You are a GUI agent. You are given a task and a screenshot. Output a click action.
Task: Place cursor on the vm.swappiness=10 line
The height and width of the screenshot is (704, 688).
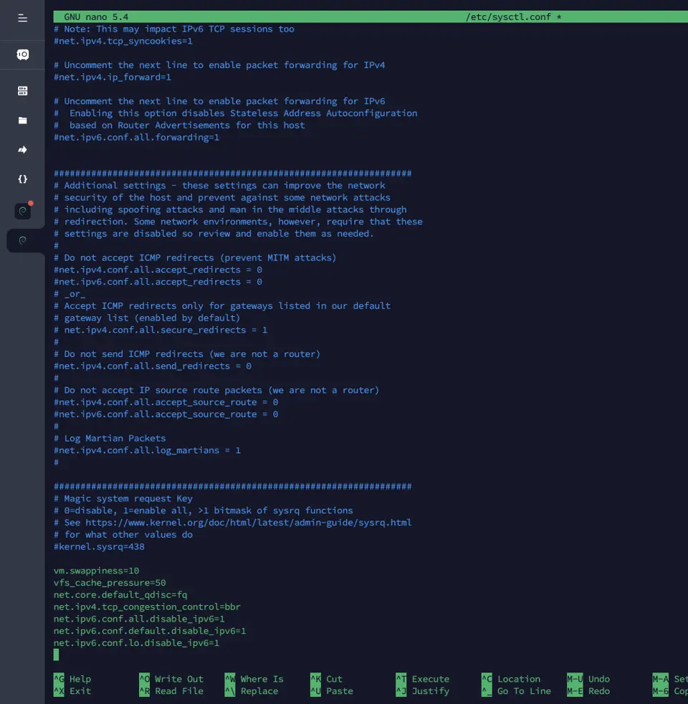click(x=96, y=571)
